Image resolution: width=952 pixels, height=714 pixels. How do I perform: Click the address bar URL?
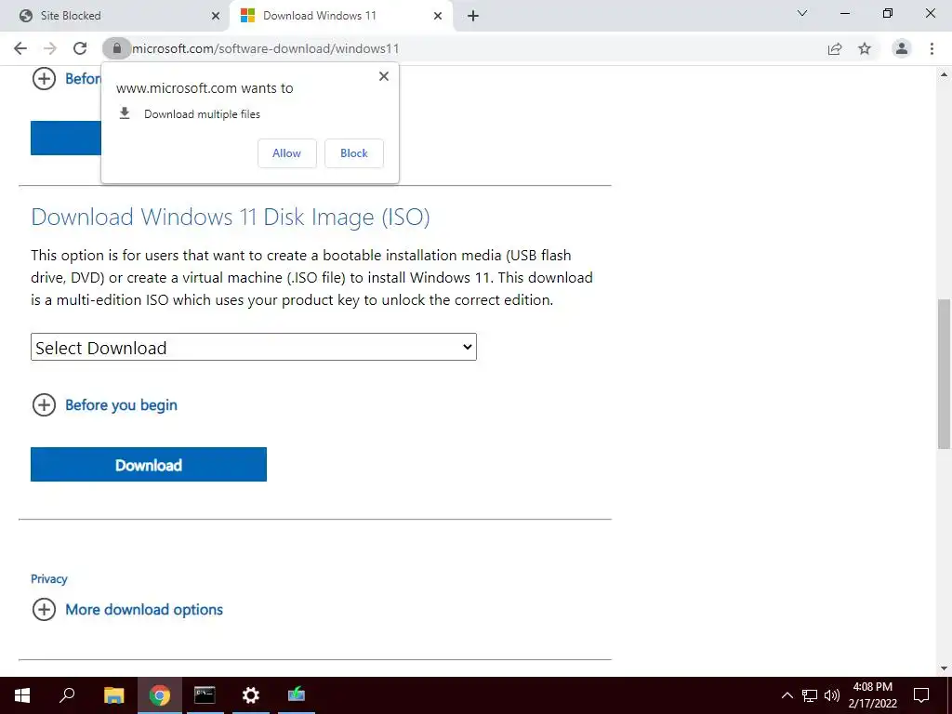pos(265,48)
